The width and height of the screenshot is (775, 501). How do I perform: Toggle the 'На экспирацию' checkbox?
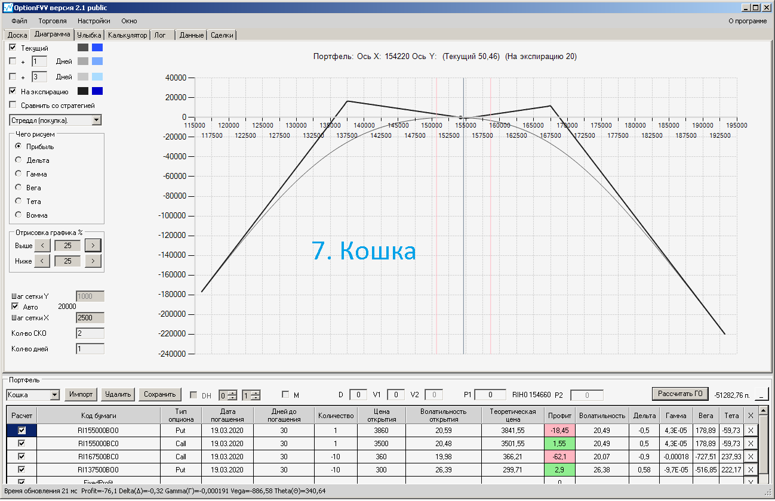click(13, 92)
